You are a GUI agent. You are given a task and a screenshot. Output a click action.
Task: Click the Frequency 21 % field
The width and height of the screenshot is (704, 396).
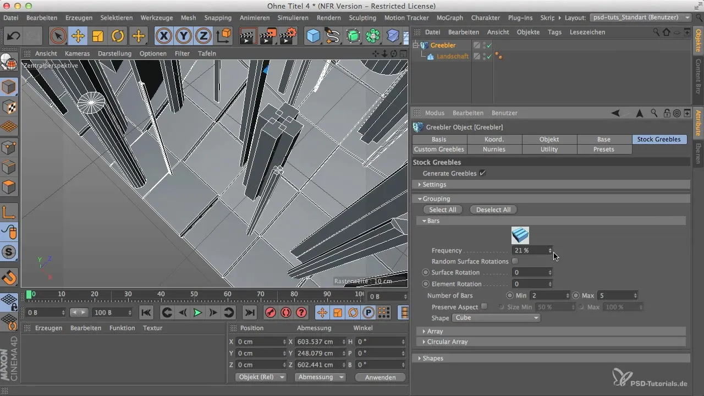coord(532,250)
